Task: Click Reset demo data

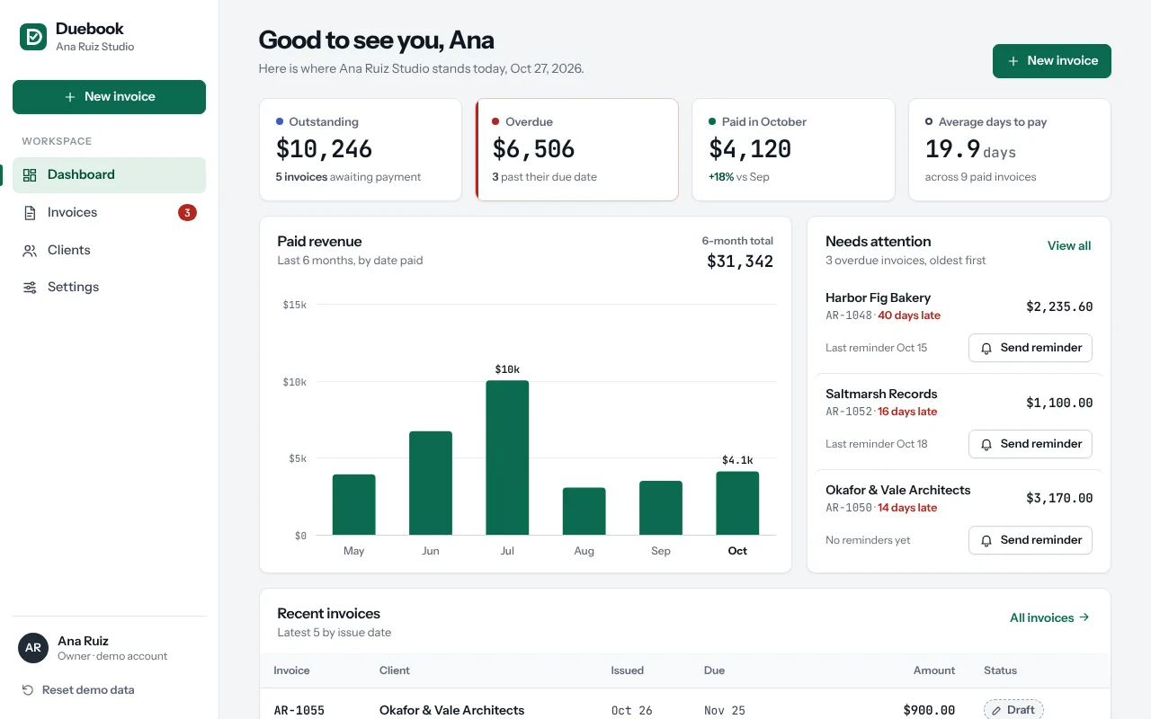Action: (77, 690)
